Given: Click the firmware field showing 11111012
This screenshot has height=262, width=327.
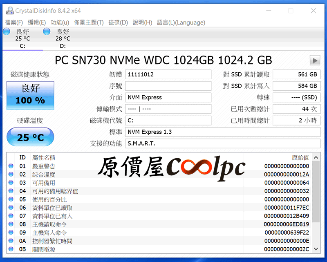Looking at the screenshot, I should [x=168, y=74].
